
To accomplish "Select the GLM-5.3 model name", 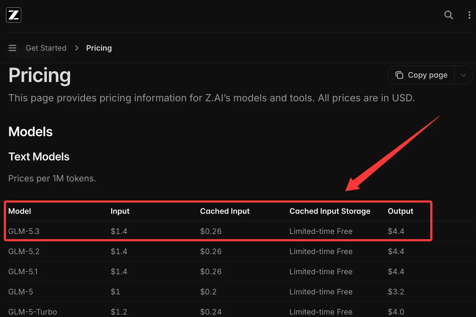I will [24, 231].
